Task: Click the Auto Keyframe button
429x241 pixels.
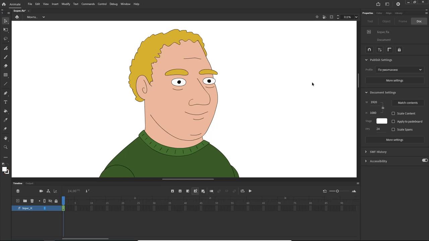Action: (x=195, y=191)
